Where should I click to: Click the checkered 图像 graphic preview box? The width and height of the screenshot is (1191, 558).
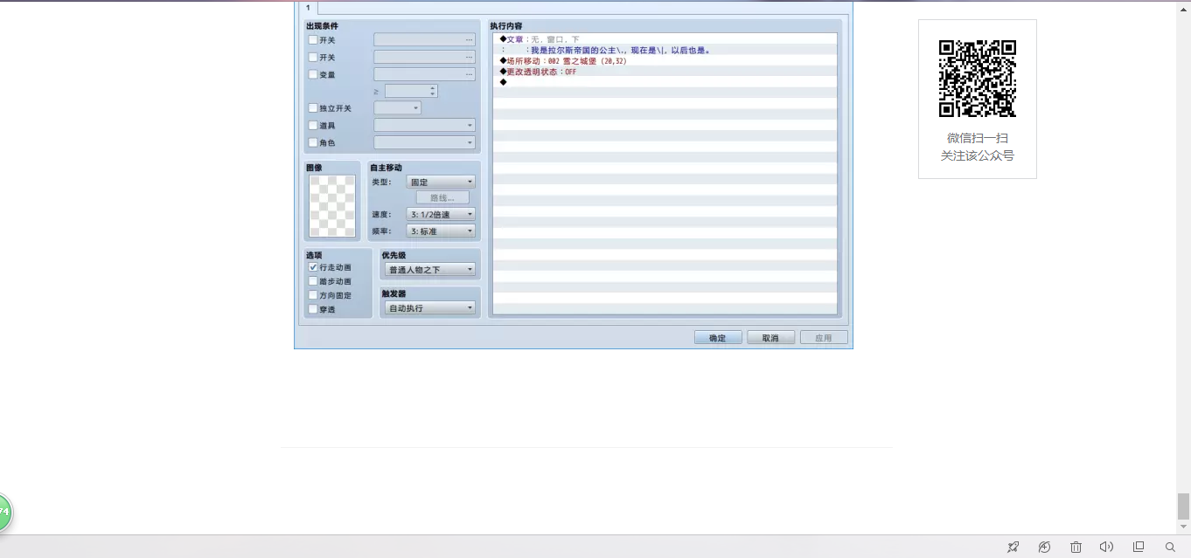pyautogui.click(x=332, y=206)
